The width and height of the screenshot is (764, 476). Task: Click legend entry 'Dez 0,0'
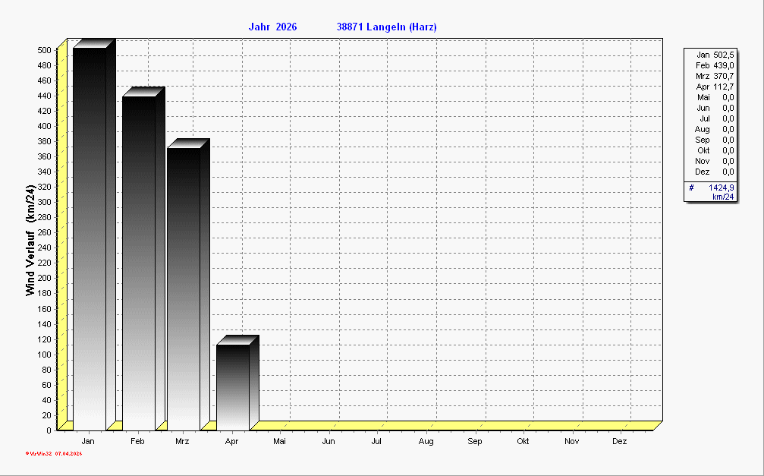click(x=715, y=172)
